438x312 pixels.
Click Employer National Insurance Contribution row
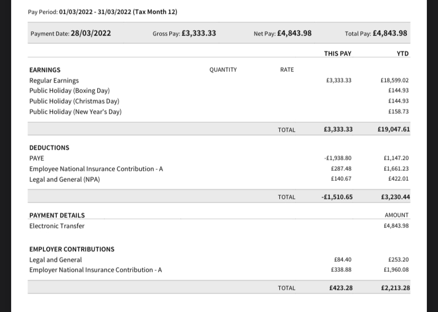pos(219,270)
